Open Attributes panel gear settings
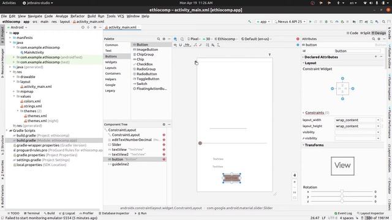The height and width of the screenshot is (220, 392). 379,39
